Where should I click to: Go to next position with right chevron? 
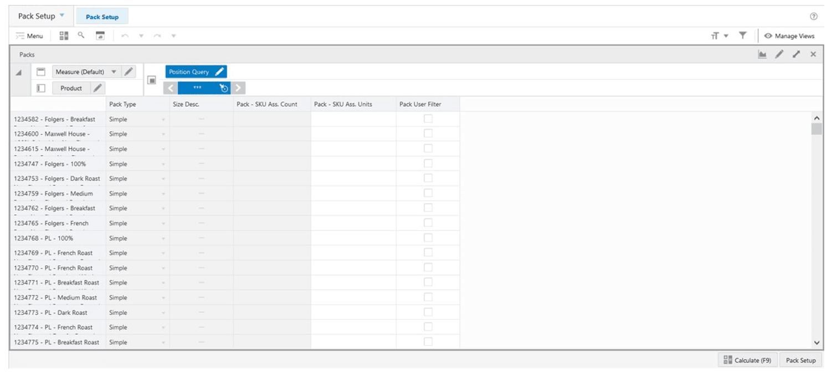click(238, 88)
